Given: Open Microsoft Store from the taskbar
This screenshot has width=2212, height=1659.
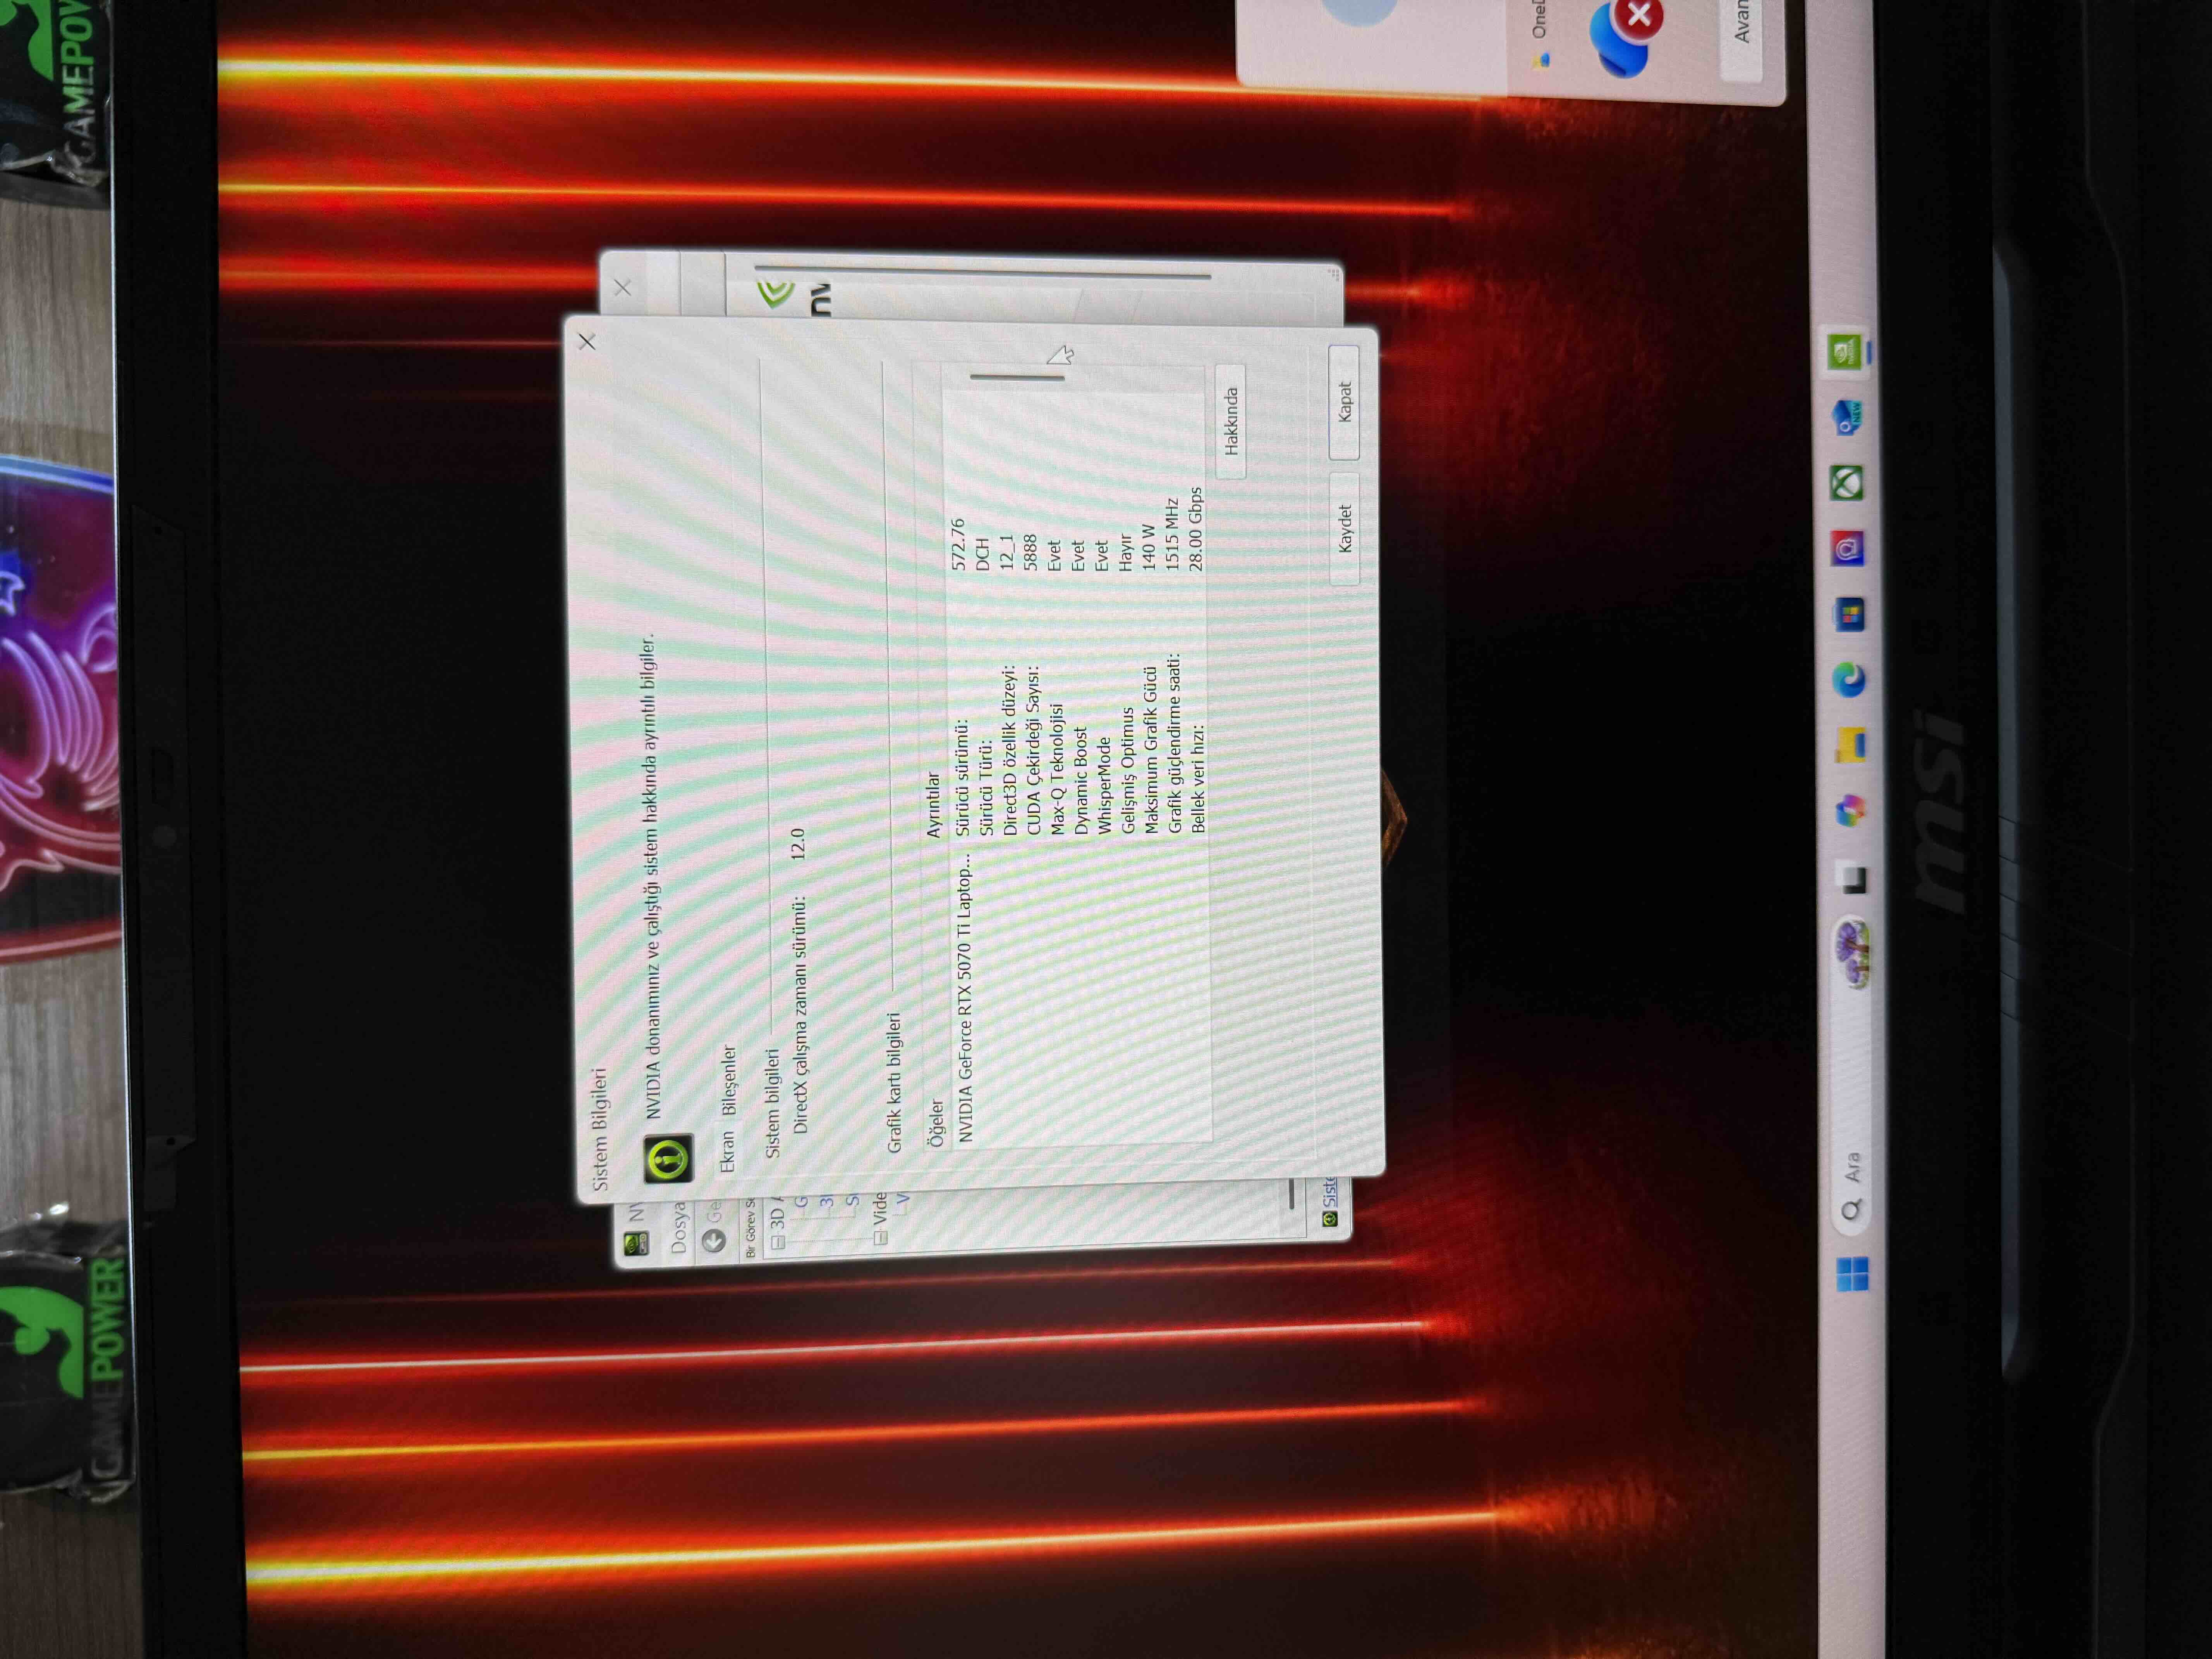Looking at the screenshot, I should coord(1849,614).
